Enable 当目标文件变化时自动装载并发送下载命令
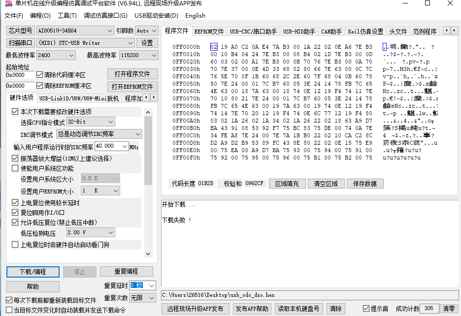The image size is (461, 316). click(9, 310)
